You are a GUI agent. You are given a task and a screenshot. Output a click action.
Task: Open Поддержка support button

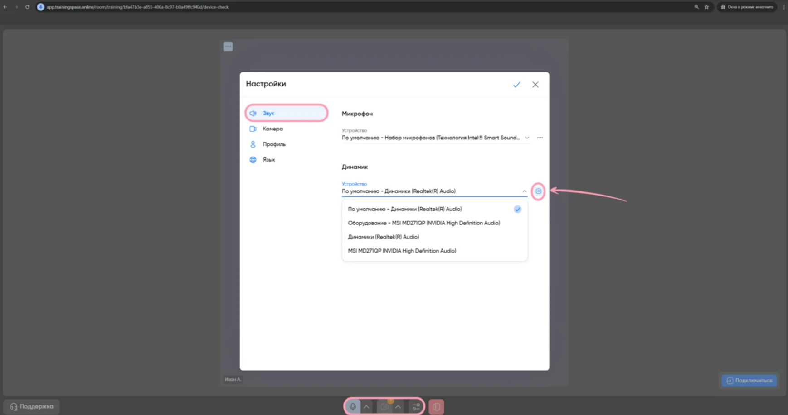(32, 406)
